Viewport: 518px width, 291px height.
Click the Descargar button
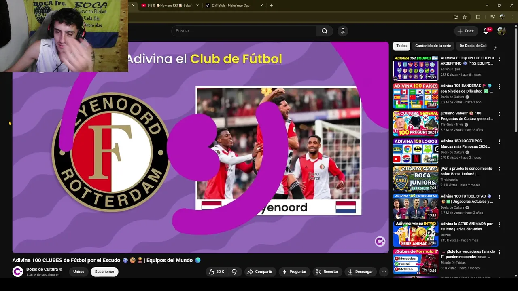(360, 272)
